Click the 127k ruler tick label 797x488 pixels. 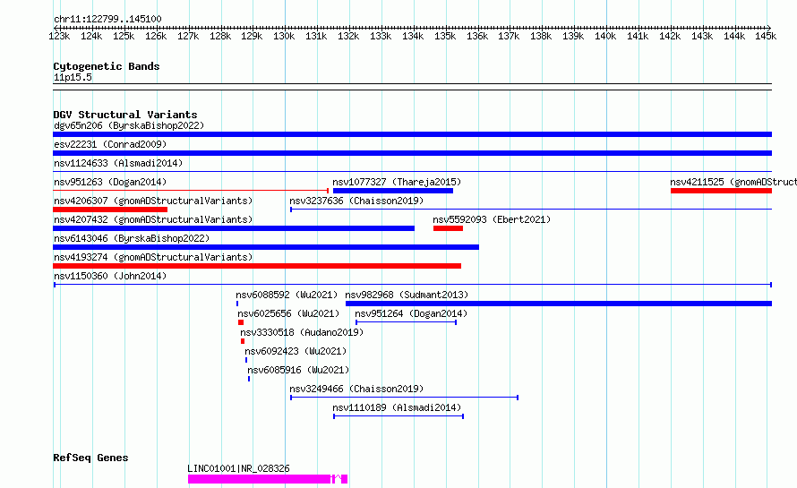pyautogui.click(x=188, y=36)
